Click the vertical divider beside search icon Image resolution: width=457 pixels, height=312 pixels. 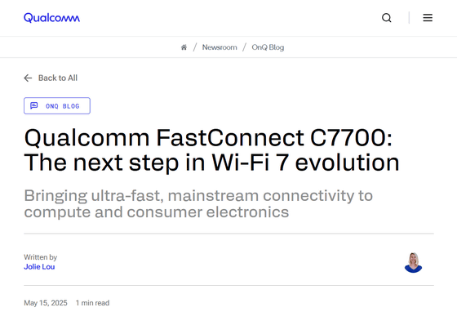click(409, 18)
